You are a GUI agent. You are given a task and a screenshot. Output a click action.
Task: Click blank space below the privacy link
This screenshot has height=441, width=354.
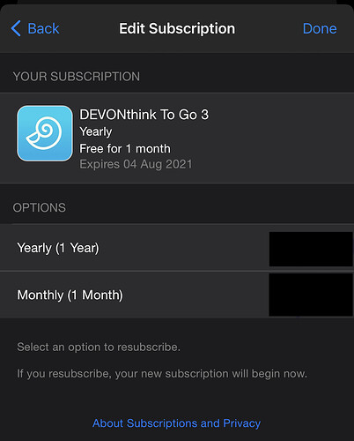177,437
